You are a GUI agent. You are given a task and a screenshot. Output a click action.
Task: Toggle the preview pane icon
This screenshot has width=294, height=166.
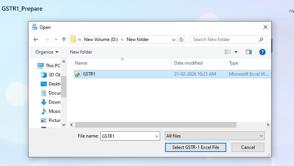(249, 52)
